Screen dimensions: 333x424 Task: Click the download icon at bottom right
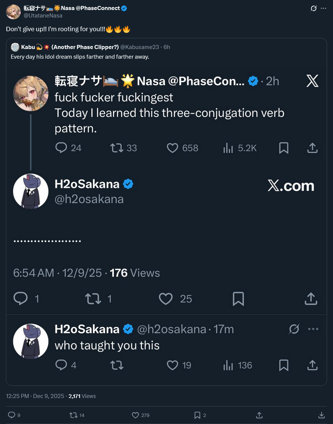tap(322, 415)
